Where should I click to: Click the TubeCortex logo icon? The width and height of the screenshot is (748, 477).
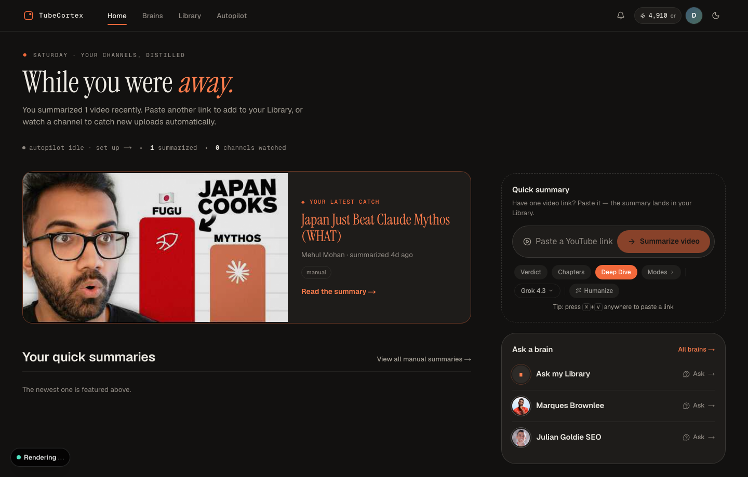coord(29,16)
